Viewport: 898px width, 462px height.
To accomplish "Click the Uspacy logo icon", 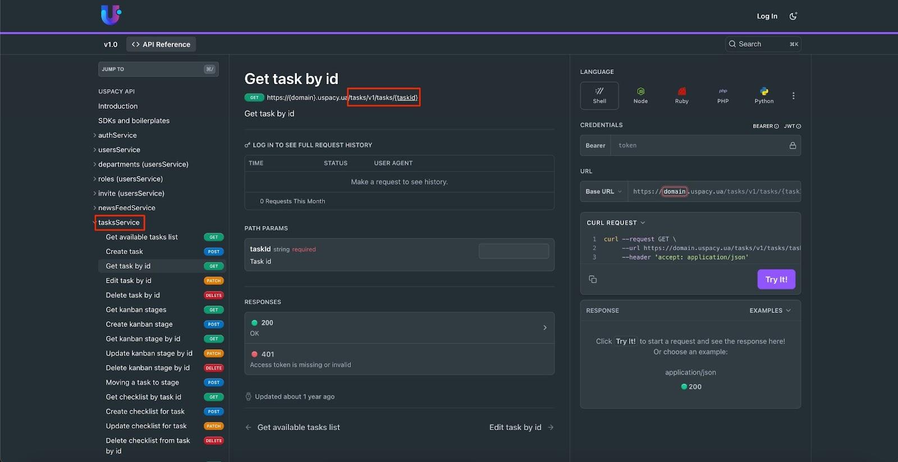I will [x=111, y=15].
